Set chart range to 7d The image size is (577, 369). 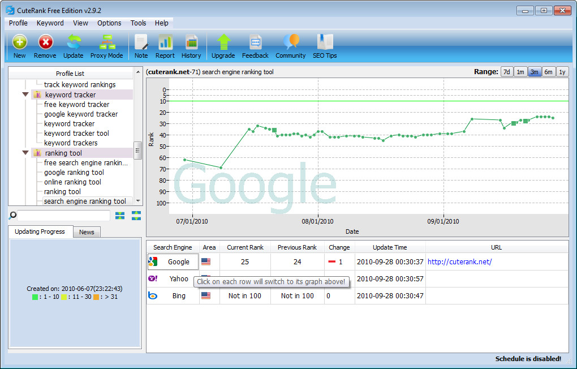[507, 72]
